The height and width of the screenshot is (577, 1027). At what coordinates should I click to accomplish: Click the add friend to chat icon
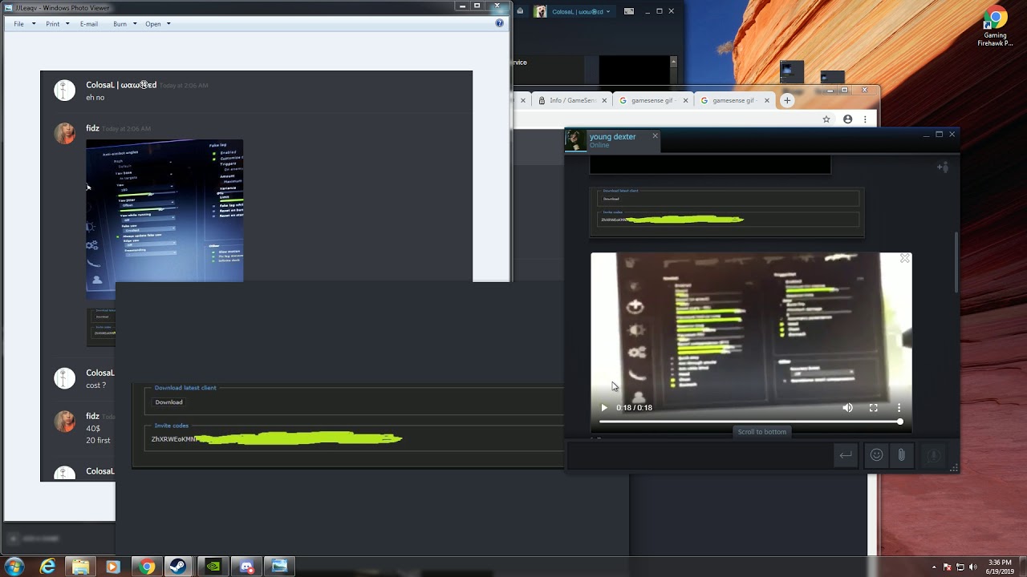(x=943, y=167)
